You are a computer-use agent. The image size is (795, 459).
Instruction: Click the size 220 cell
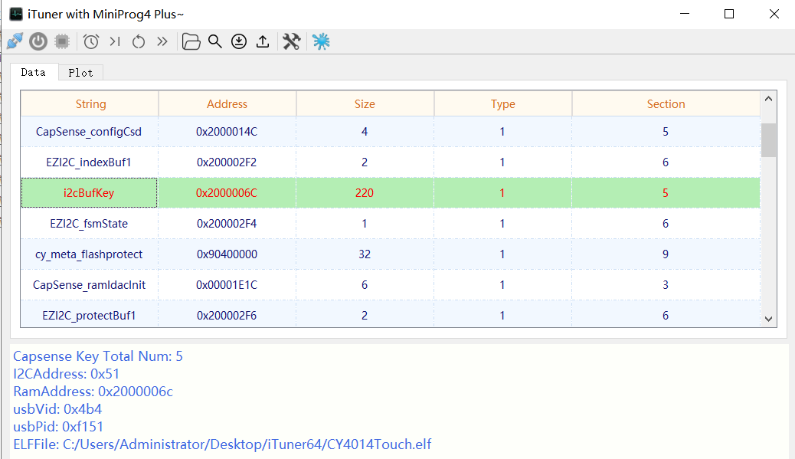tap(365, 193)
